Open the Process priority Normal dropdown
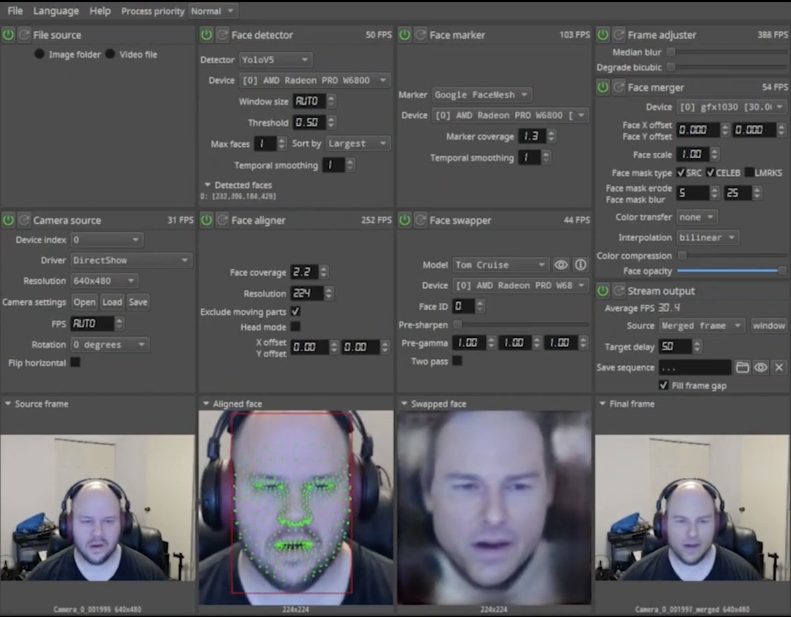Viewport: 791px width, 617px height. 213,11
